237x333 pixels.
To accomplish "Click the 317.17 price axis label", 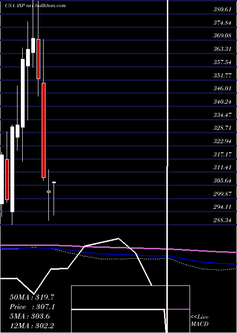I will (x=222, y=155).
